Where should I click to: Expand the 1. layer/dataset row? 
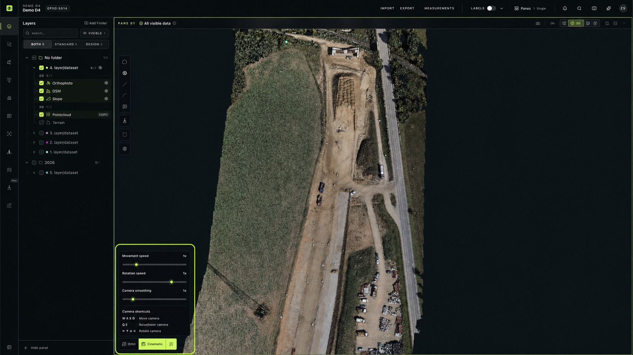[34, 152]
